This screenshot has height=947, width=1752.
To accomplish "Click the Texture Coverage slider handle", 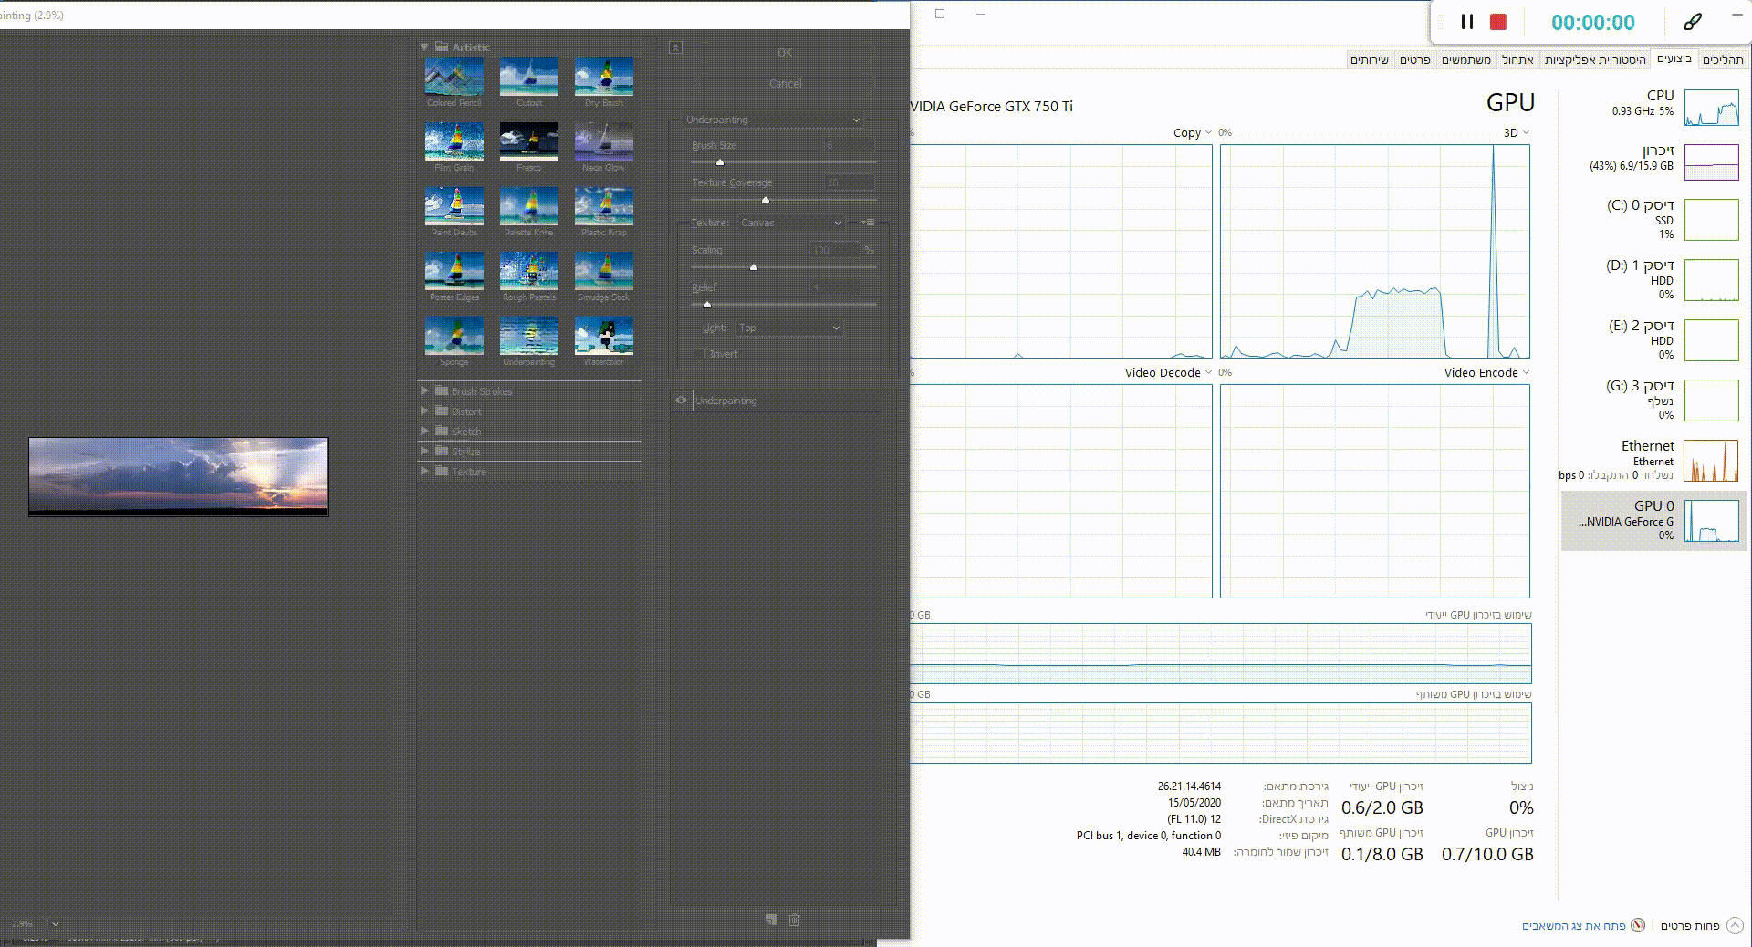I will click(766, 200).
